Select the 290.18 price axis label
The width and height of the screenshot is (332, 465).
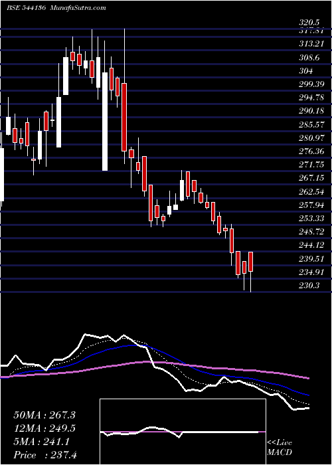[x=311, y=111]
